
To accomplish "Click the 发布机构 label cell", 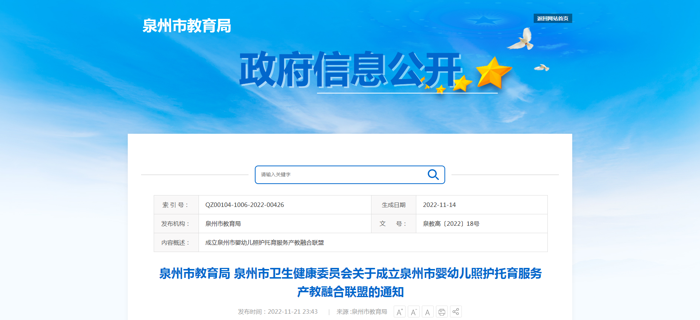I will [x=176, y=224].
